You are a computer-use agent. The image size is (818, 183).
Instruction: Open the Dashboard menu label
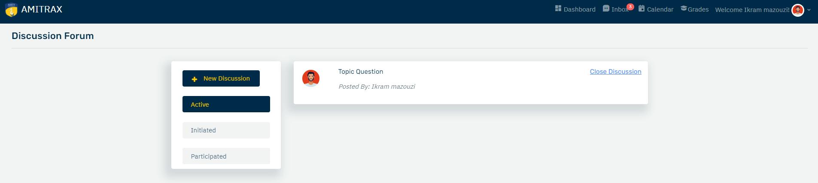[x=579, y=9]
